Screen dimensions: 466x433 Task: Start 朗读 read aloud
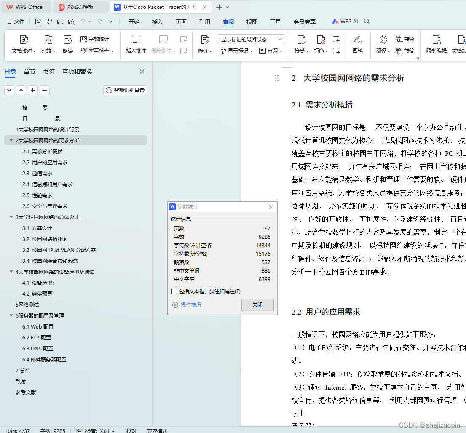tap(68, 44)
